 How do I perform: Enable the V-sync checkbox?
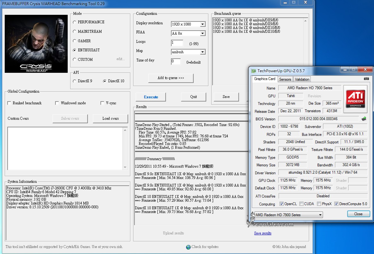[102, 103]
